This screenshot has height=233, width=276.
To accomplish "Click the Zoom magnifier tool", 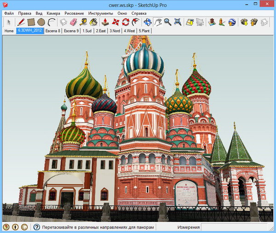I will click(x=167, y=22).
